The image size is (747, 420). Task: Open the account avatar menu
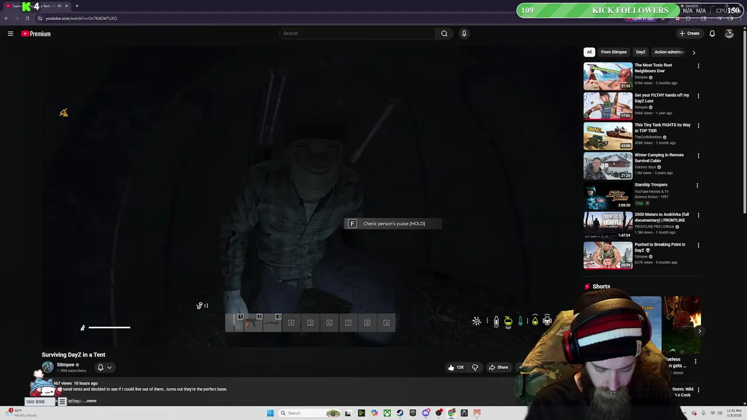tap(729, 33)
